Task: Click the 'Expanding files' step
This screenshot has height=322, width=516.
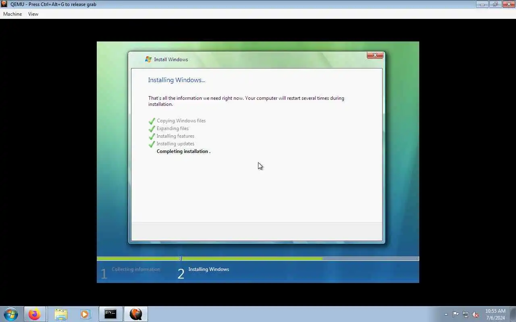Action: [173, 128]
